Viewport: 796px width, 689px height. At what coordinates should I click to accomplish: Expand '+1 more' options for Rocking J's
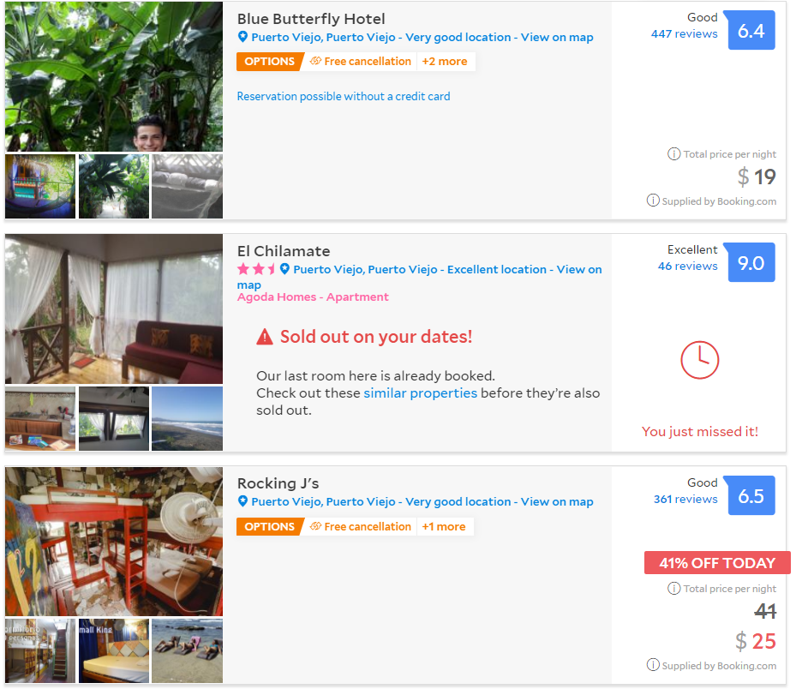(444, 527)
